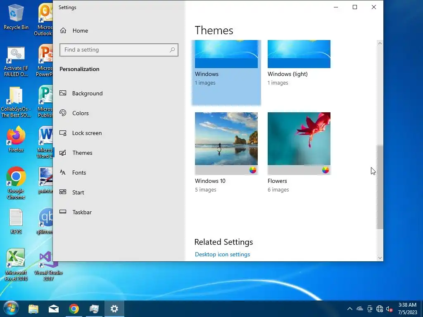Viewport: 423px width, 317px height.
Task: Click the Themes pane scrollbar thumb
Action: click(x=380, y=187)
